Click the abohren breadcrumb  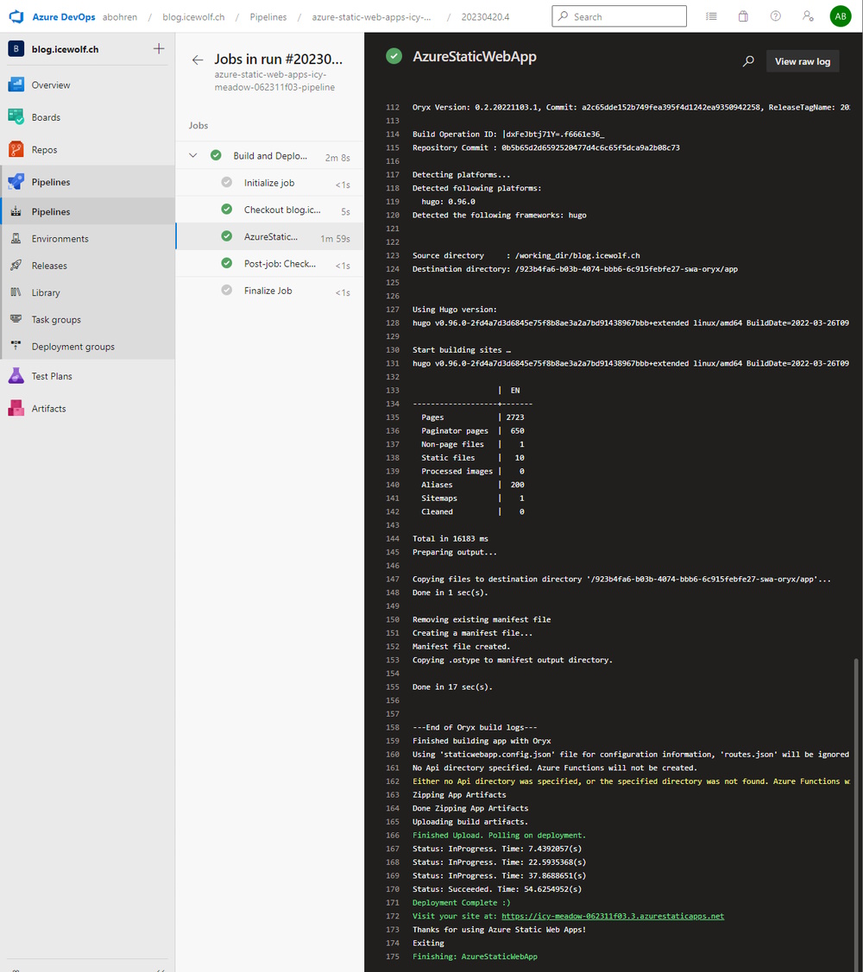pos(120,16)
